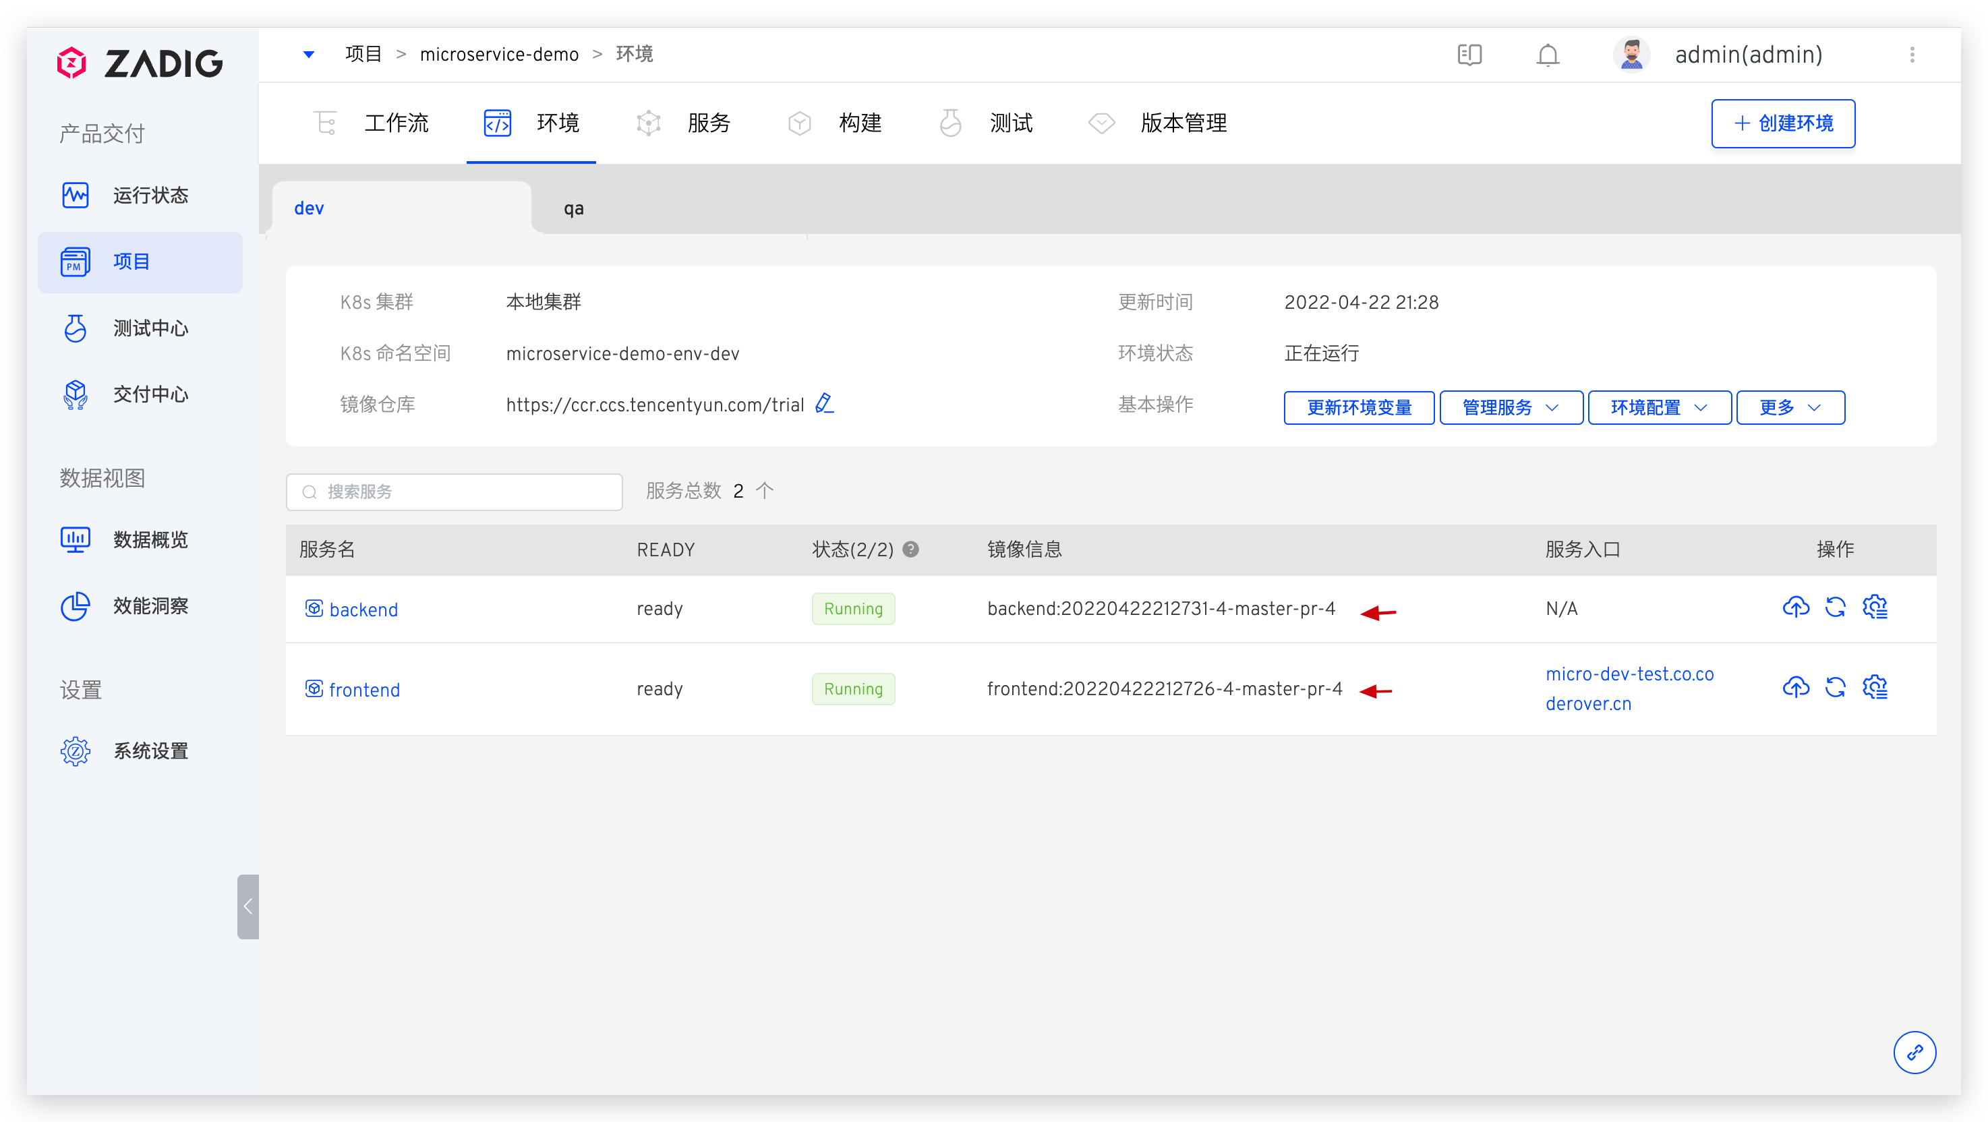This screenshot has width=1988, height=1122.
Task: Click the 本地集群 cluster value
Action: click(x=544, y=301)
